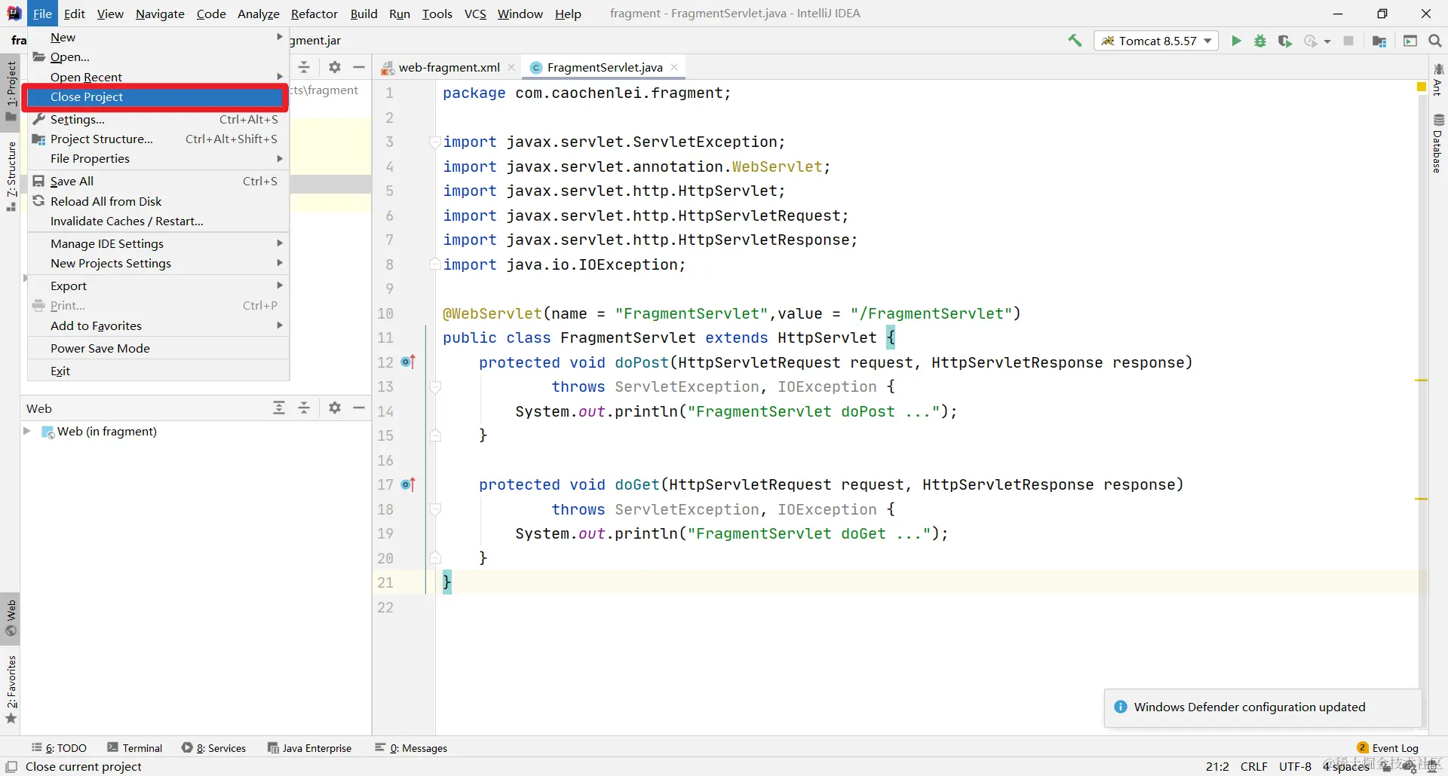
Task: Open the Java Enterprise tool window
Action: pos(310,747)
